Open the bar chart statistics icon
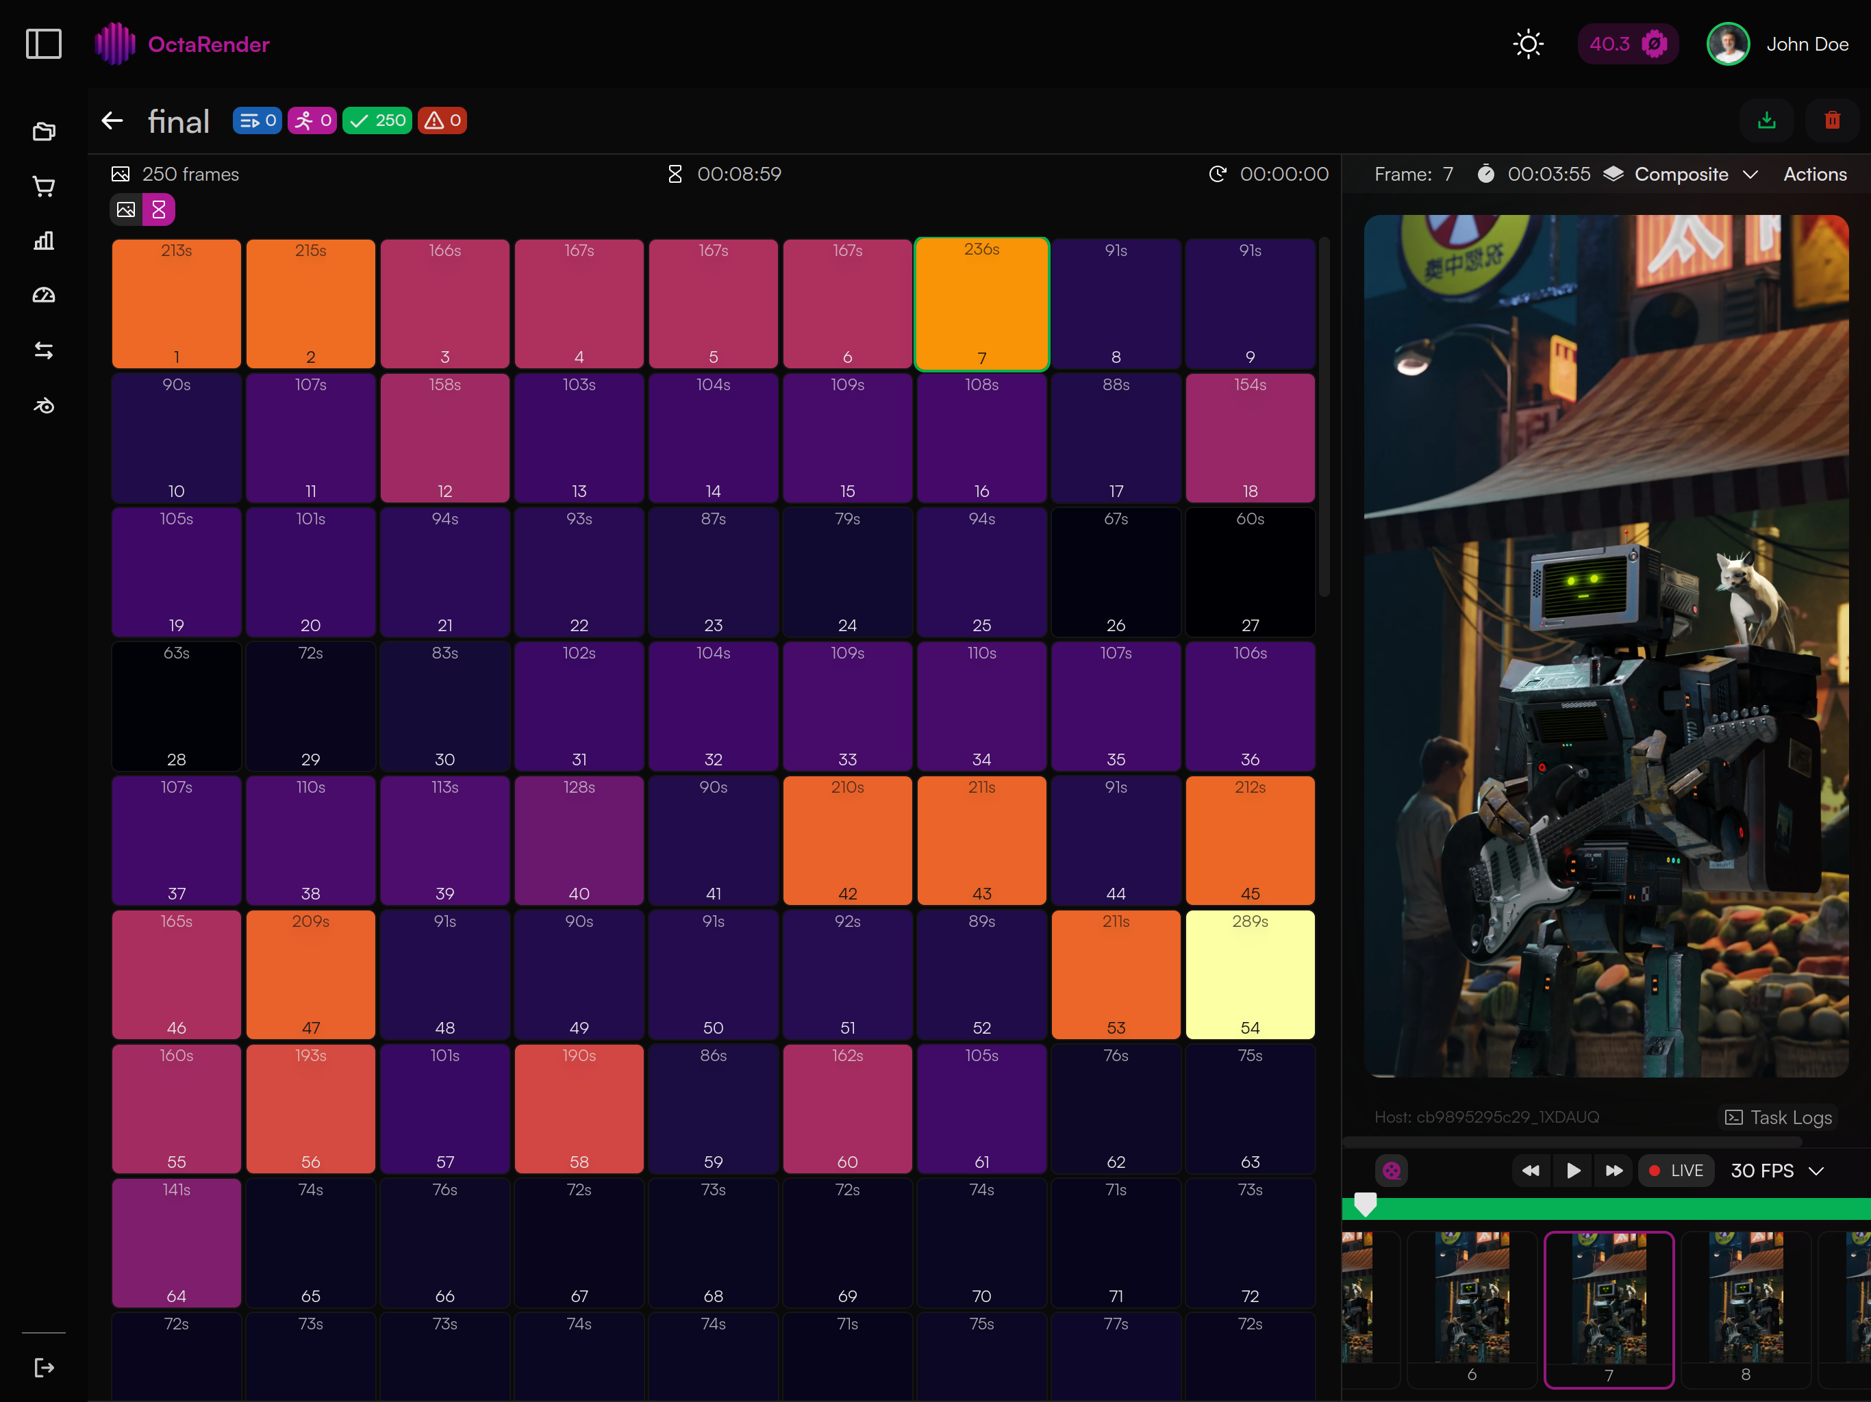Viewport: 1871px width, 1402px height. pyautogui.click(x=43, y=241)
